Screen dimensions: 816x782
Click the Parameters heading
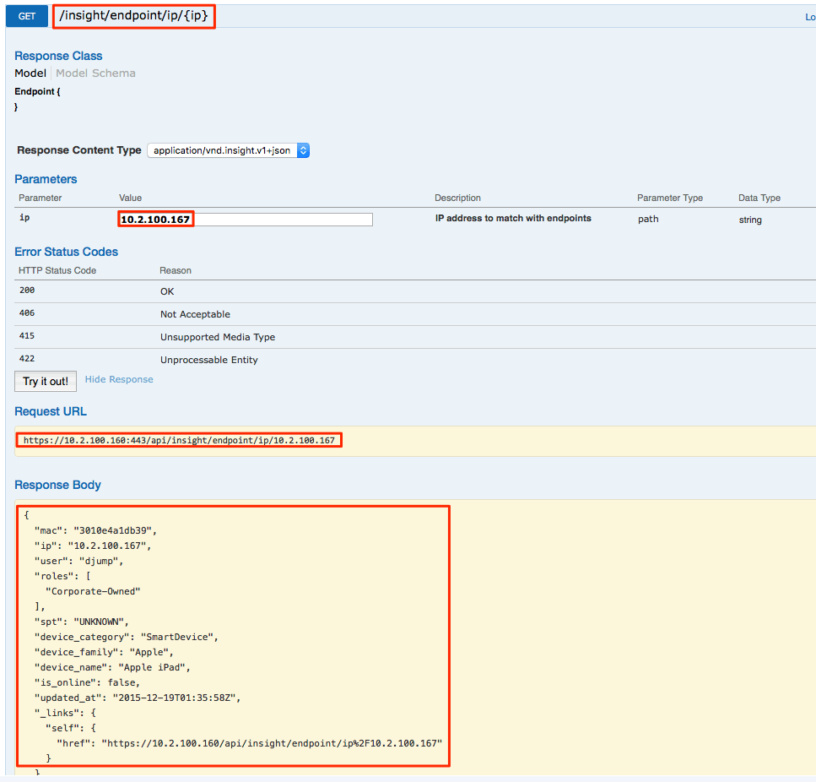46,179
